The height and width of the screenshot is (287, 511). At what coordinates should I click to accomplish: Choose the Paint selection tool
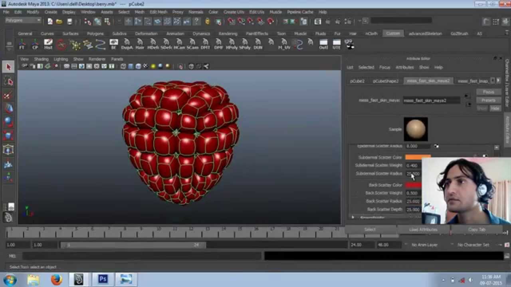coord(8,95)
